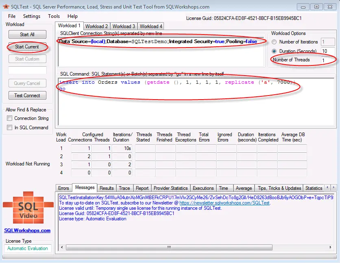Open the SQLWorkshops.com link
The height and width of the screenshot is (263, 340).
(x=27, y=230)
